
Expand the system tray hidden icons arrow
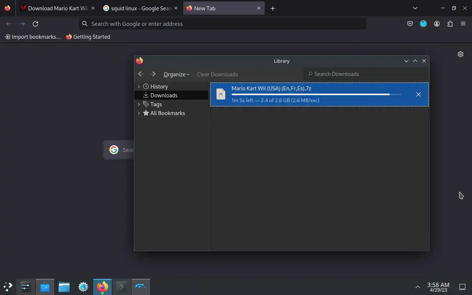tap(418, 287)
